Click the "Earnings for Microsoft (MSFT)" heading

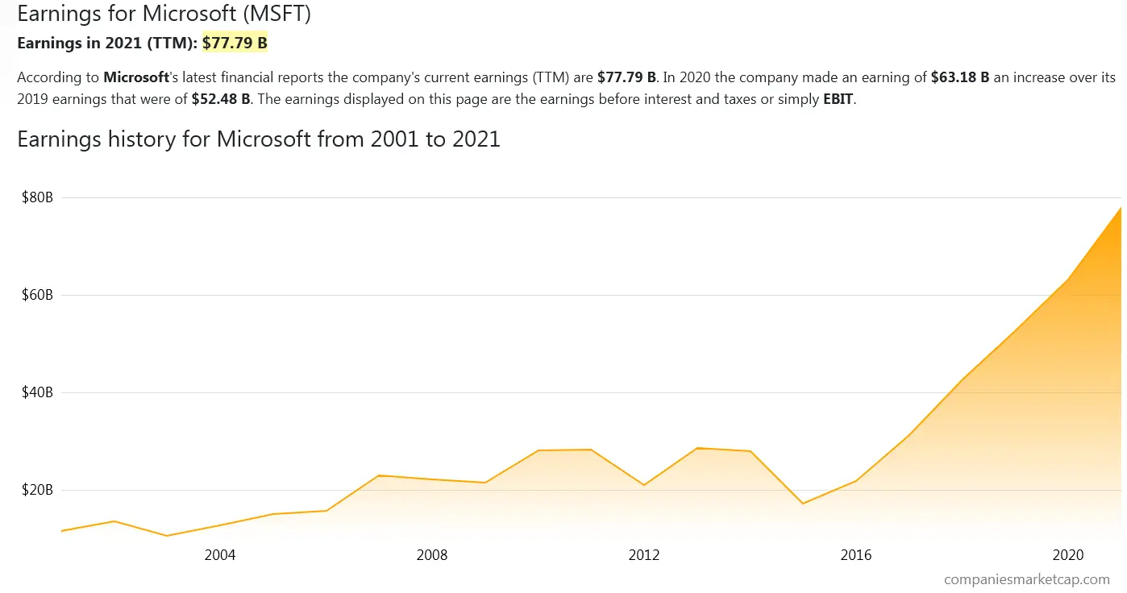[164, 14]
